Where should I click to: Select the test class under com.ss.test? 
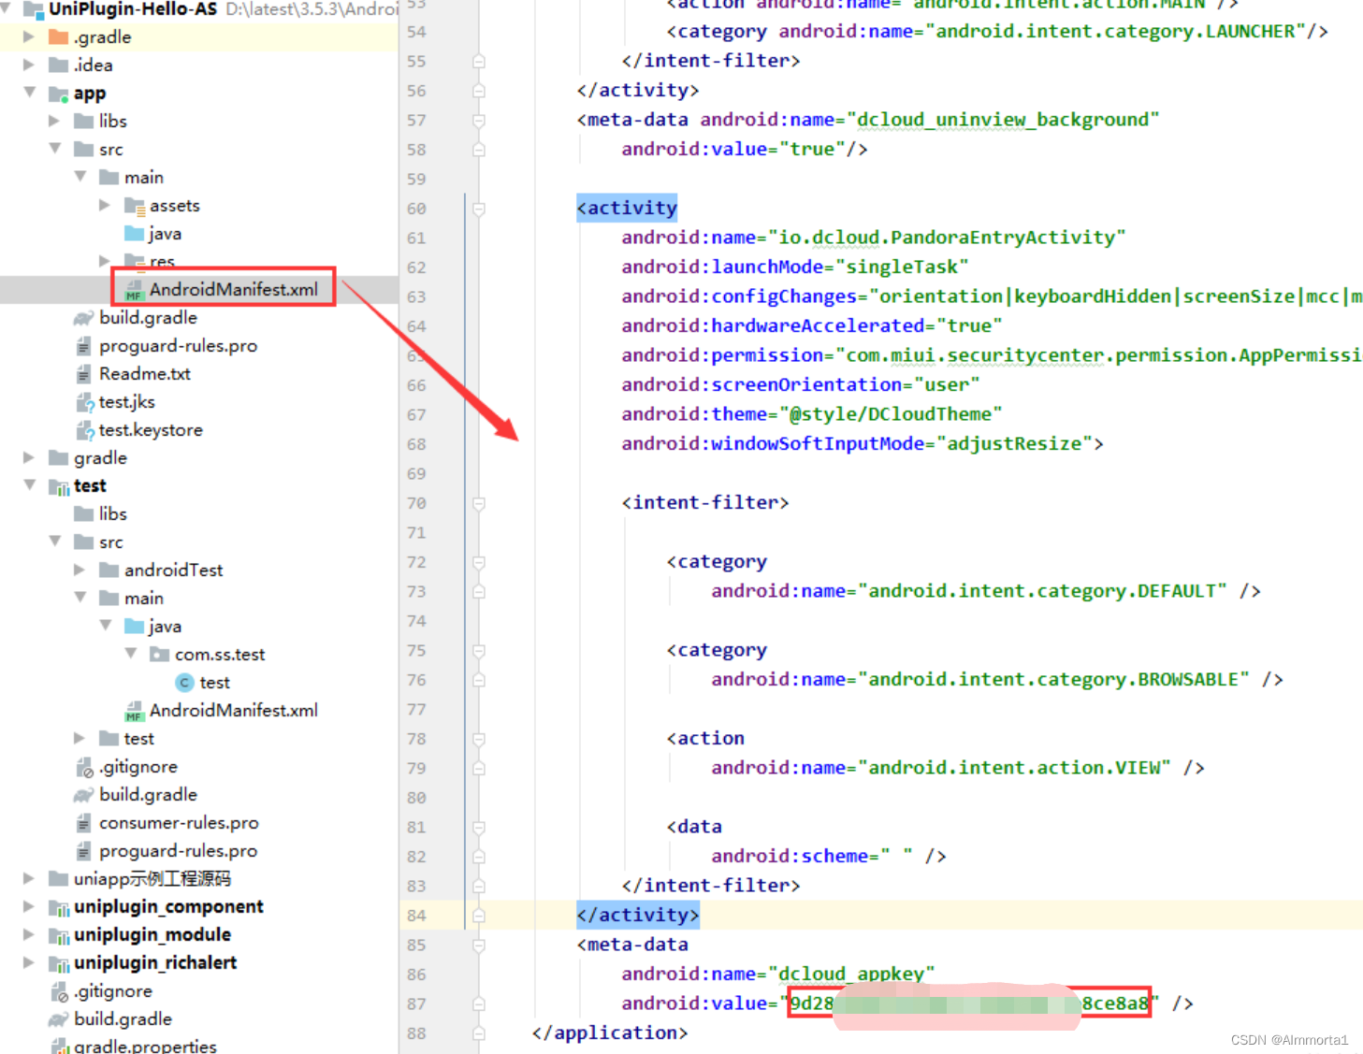(214, 683)
